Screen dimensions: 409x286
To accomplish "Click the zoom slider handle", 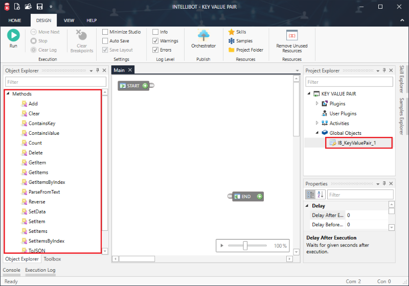I will pos(245,246).
